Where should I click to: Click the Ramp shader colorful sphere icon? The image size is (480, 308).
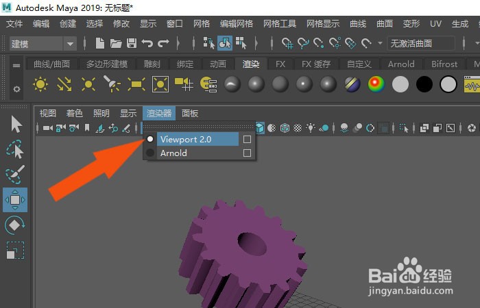coord(376,84)
